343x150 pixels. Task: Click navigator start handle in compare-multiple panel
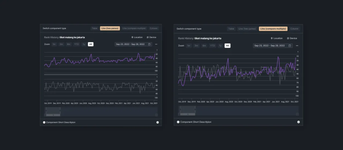180,110
